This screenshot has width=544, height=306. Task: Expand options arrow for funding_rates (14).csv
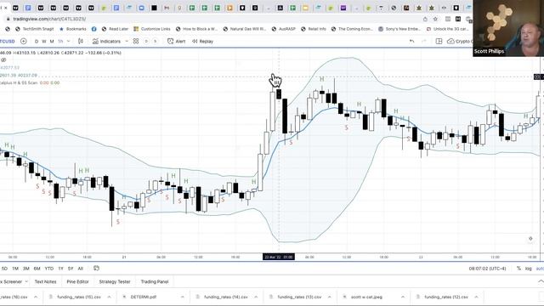(256, 297)
